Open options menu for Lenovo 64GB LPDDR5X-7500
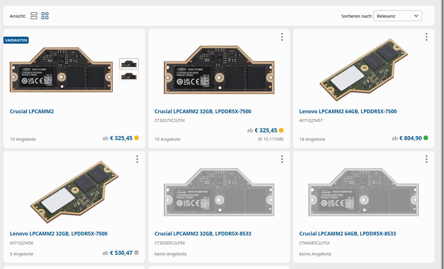This screenshot has width=444, height=269. coord(426,37)
